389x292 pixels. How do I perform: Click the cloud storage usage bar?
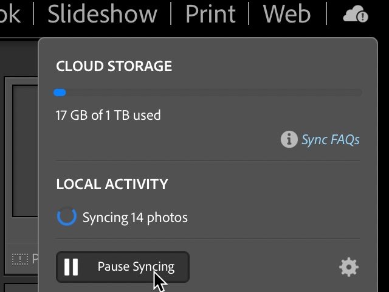point(208,92)
